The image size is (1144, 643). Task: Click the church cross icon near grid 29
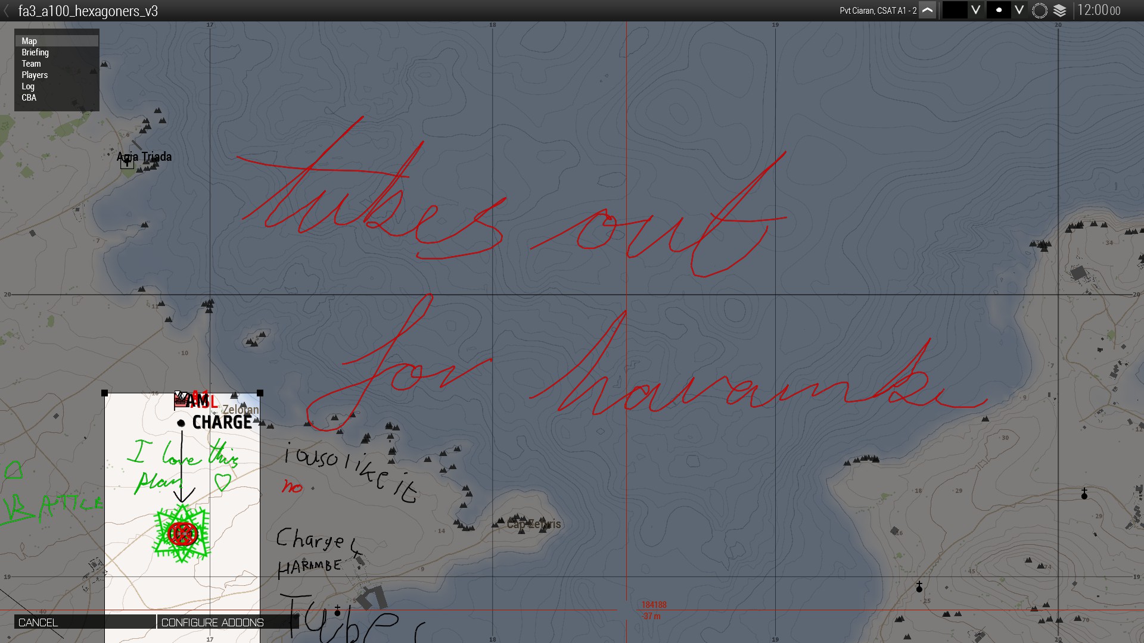[x=1084, y=494]
